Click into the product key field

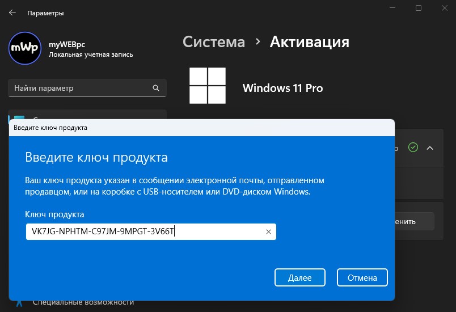pos(151,232)
